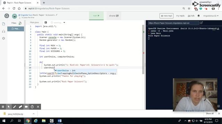Click the zoom magnifier in address bar
Screen dimensions: 222x124
(184, 8)
